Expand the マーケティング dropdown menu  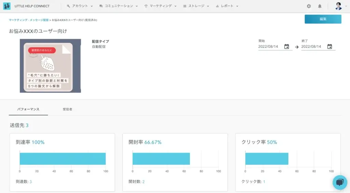click(160, 6)
